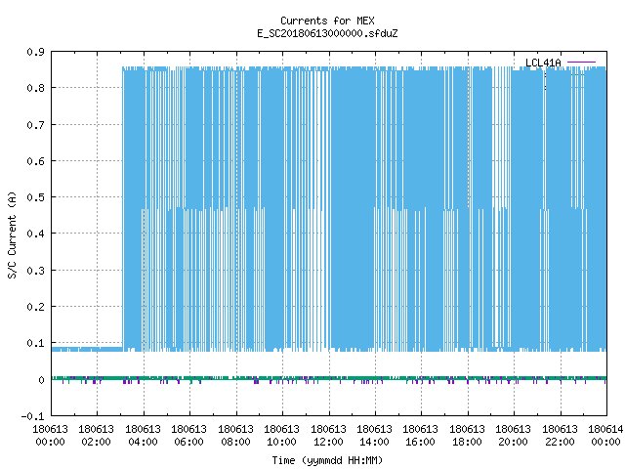The height and width of the screenshot is (469, 625).
Task: Click the purple legend line beside LCL41A
Action: pyautogui.click(x=581, y=63)
